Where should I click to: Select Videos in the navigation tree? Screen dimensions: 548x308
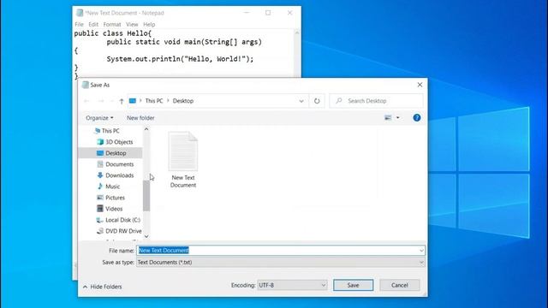pyautogui.click(x=114, y=209)
